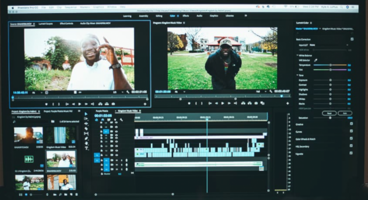This screenshot has width=368, height=200.
Task: Open the Window menu
Action: [x=112, y=7]
